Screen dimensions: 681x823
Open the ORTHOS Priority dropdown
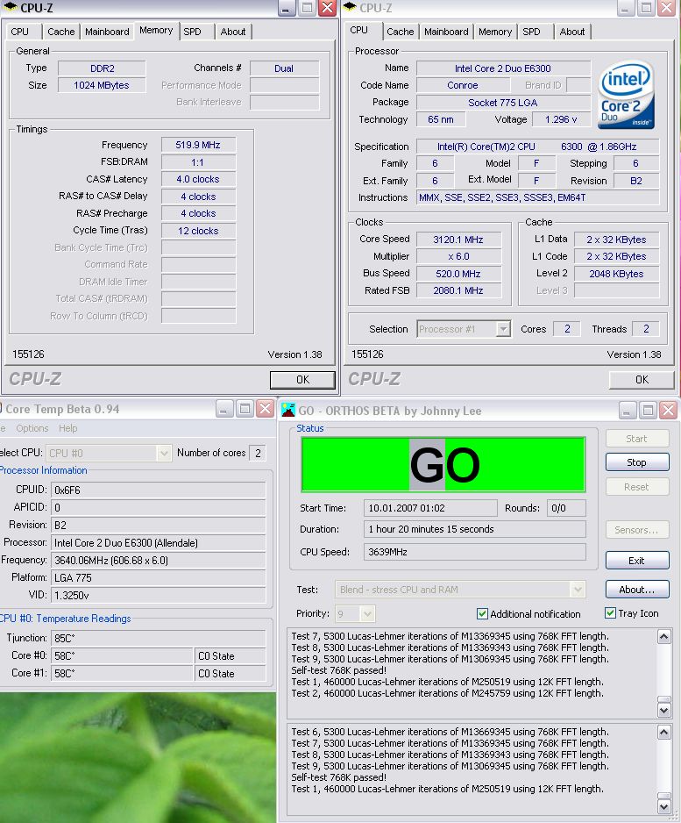(367, 613)
